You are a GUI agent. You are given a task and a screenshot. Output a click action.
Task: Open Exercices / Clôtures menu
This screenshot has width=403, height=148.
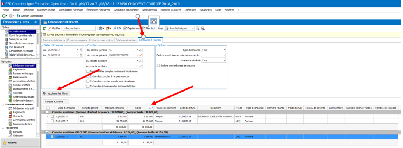pos(171,10)
